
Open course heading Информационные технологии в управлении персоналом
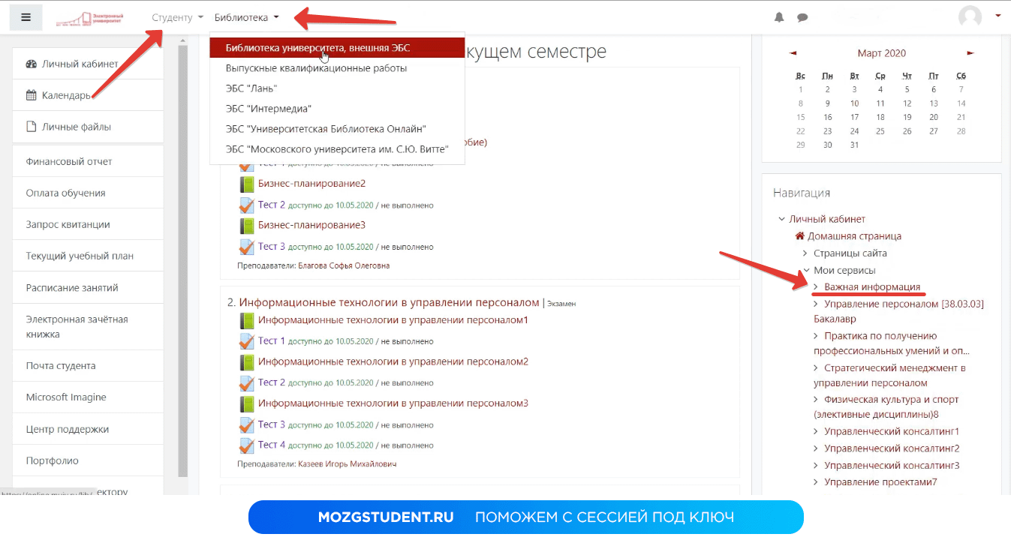tap(390, 302)
